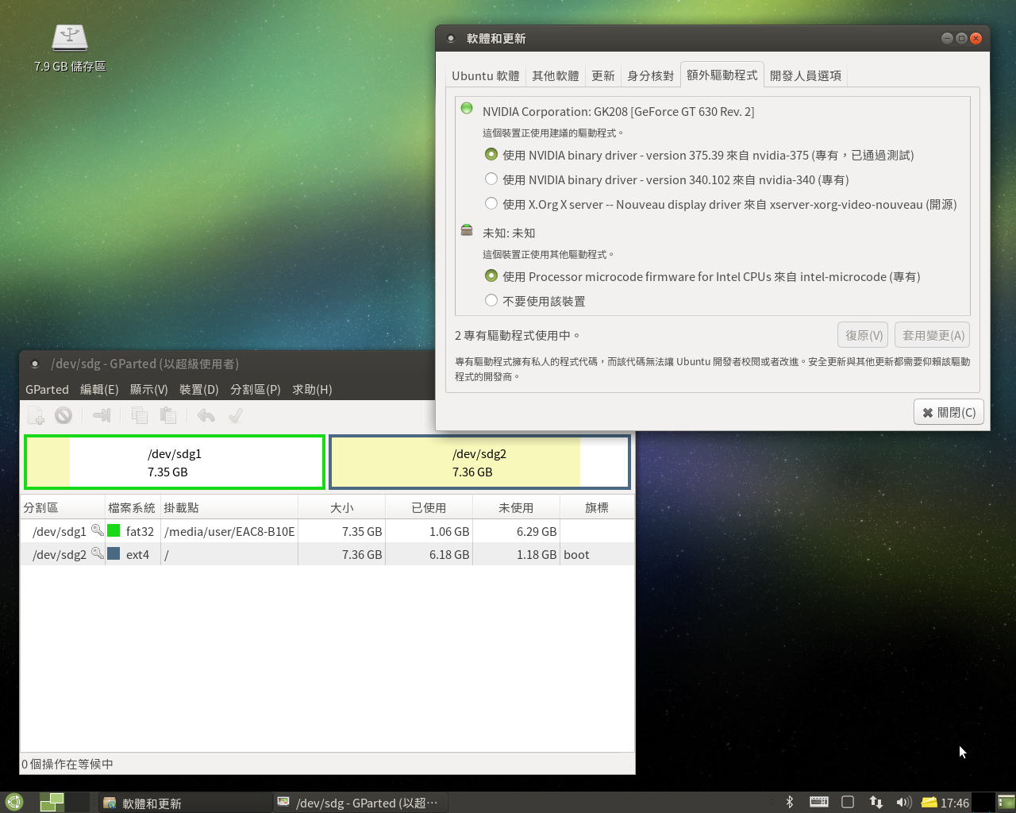Click the 復原(V) button

864,335
